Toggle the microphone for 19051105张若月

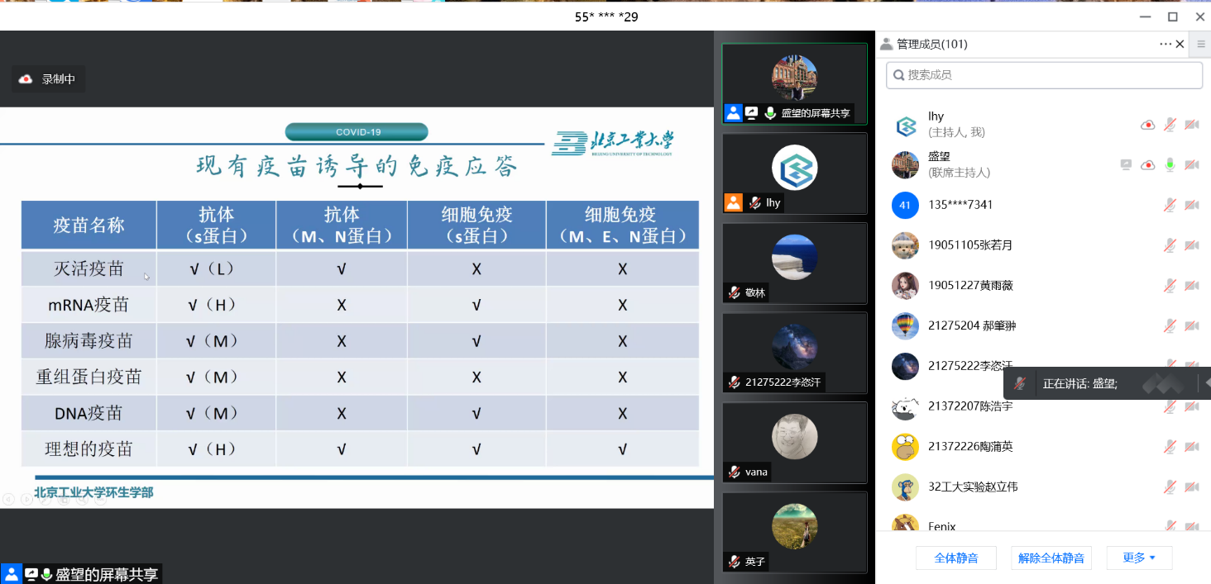(1170, 245)
